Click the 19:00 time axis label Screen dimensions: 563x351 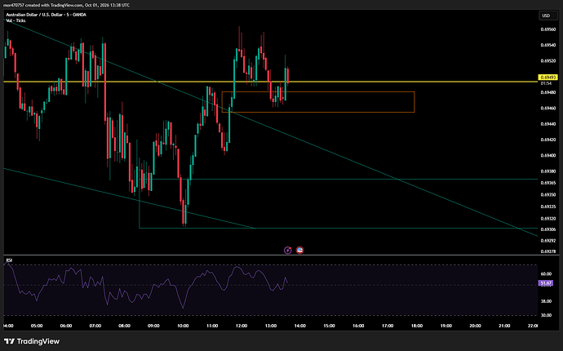[x=446, y=326]
